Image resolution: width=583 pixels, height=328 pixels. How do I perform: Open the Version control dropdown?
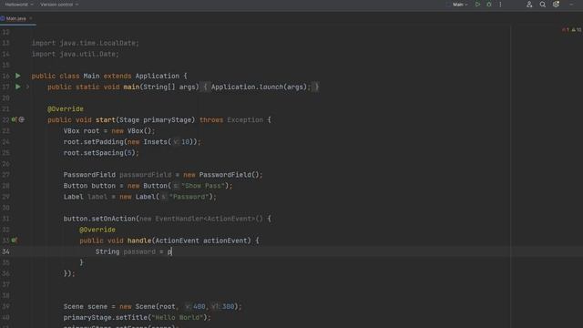tap(59, 5)
